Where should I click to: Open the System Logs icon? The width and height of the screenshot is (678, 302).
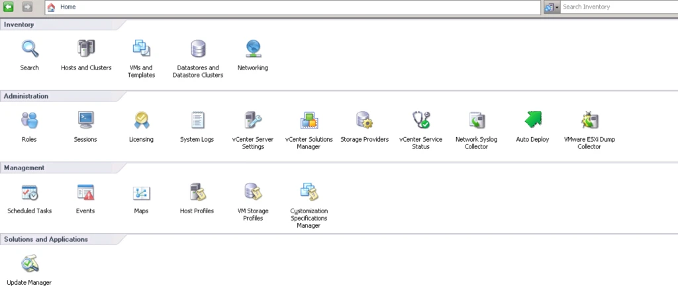[197, 121]
